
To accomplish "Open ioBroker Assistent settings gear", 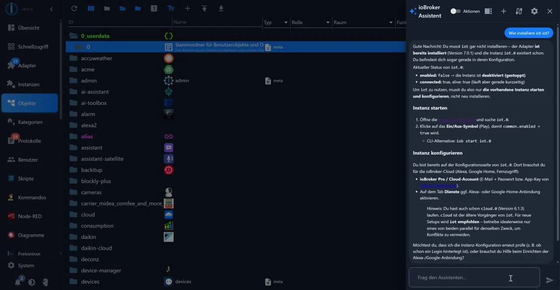I will pos(534,11).
